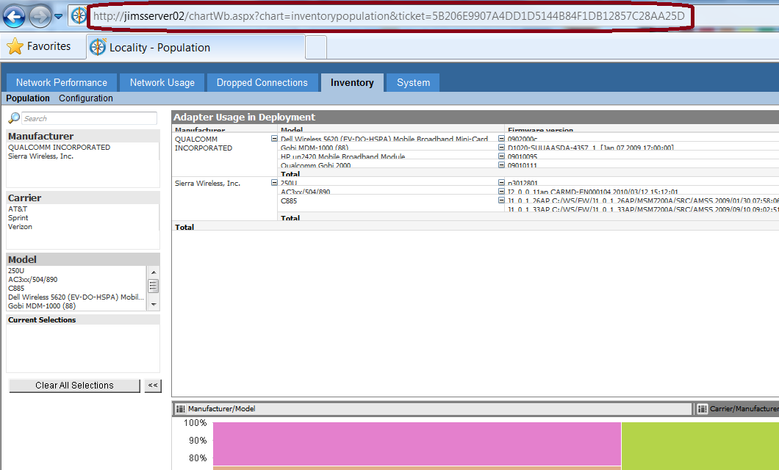Select 250U in the Model list
This screenshot has width=779, height=470.
click(16, 270)
